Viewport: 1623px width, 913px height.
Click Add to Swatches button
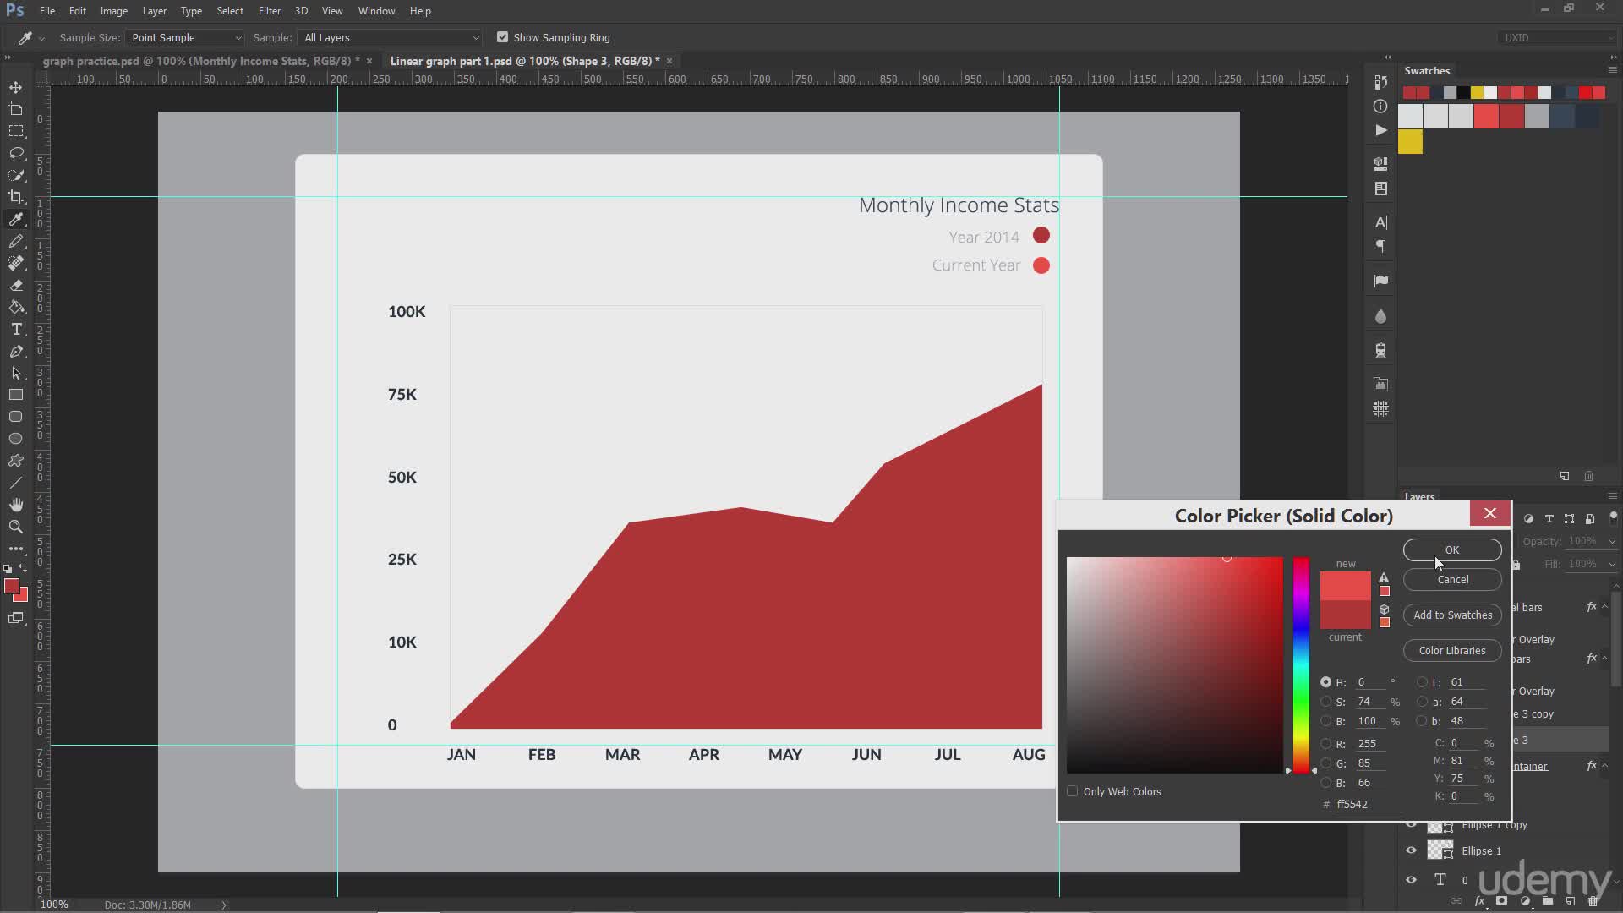pyautogui.click(x=1452, y=615)
